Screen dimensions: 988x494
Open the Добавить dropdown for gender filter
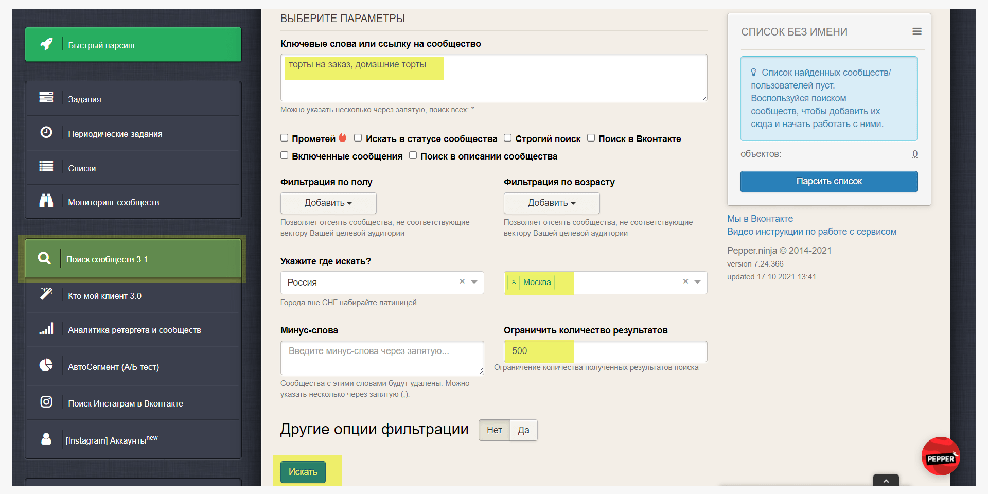point(328,203)
